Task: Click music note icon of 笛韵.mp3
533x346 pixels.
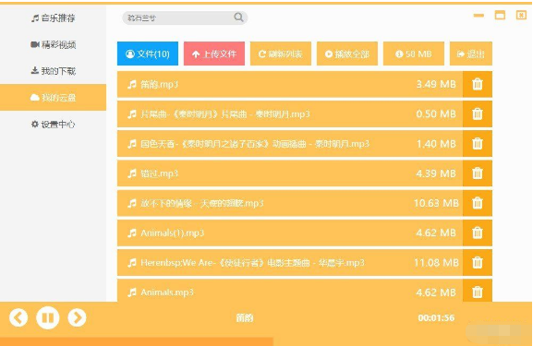Action: click(x=131, y=84)
